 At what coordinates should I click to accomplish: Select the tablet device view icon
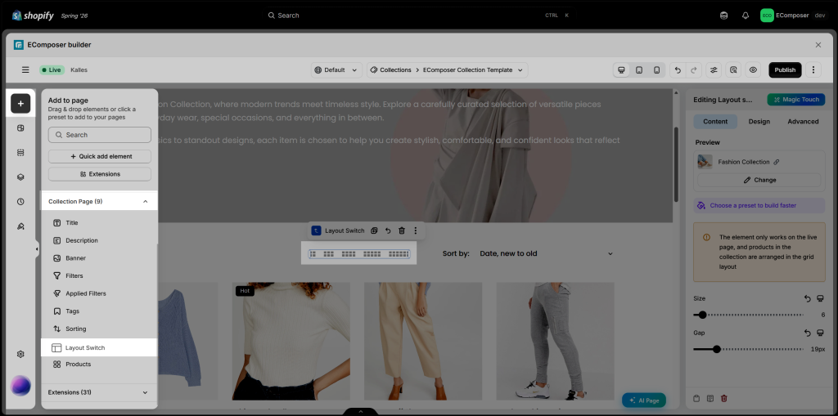(639, 70)
